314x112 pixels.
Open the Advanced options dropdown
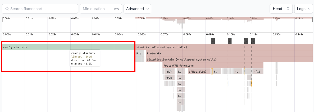(137, 9)
